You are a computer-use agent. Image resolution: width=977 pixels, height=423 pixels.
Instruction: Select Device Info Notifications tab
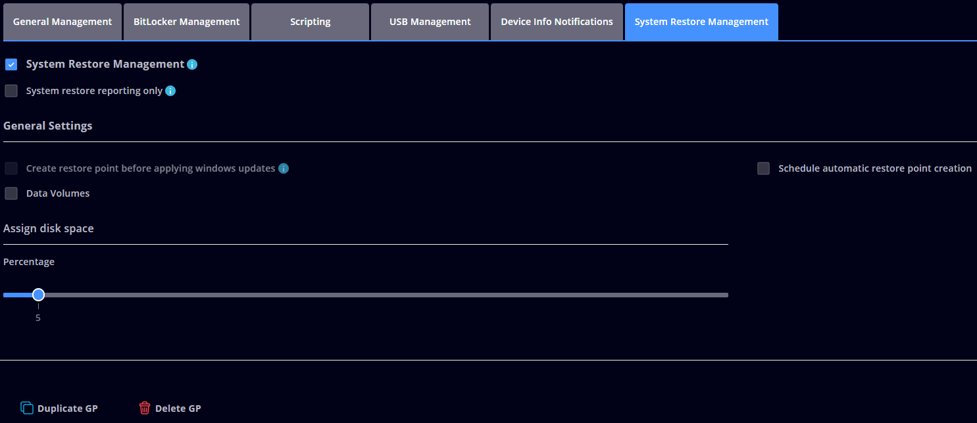tap(557, 22)
